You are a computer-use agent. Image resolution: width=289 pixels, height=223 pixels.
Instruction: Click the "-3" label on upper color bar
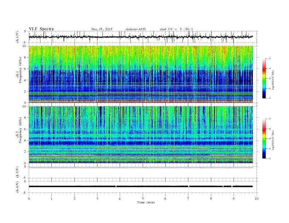(x=269, y=59)
